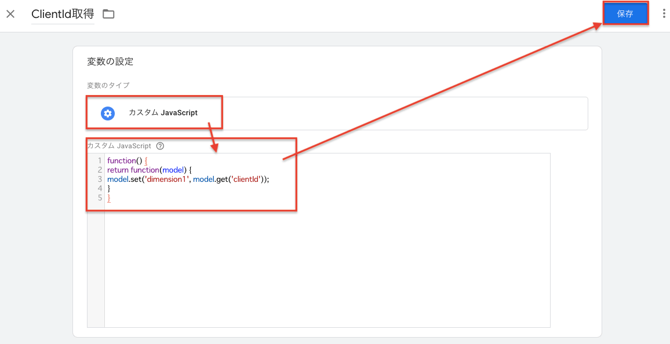
Task: Click the blue gear variable type icon
Action: [x=108, y=113]
